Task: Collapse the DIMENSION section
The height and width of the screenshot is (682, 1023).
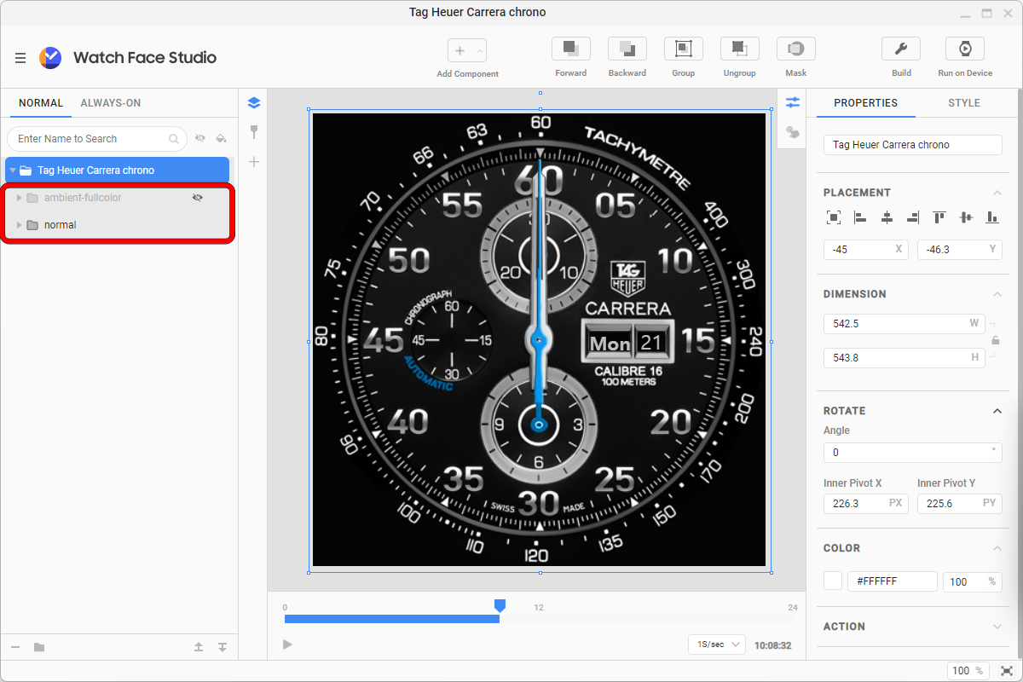Action: [997, 294]
